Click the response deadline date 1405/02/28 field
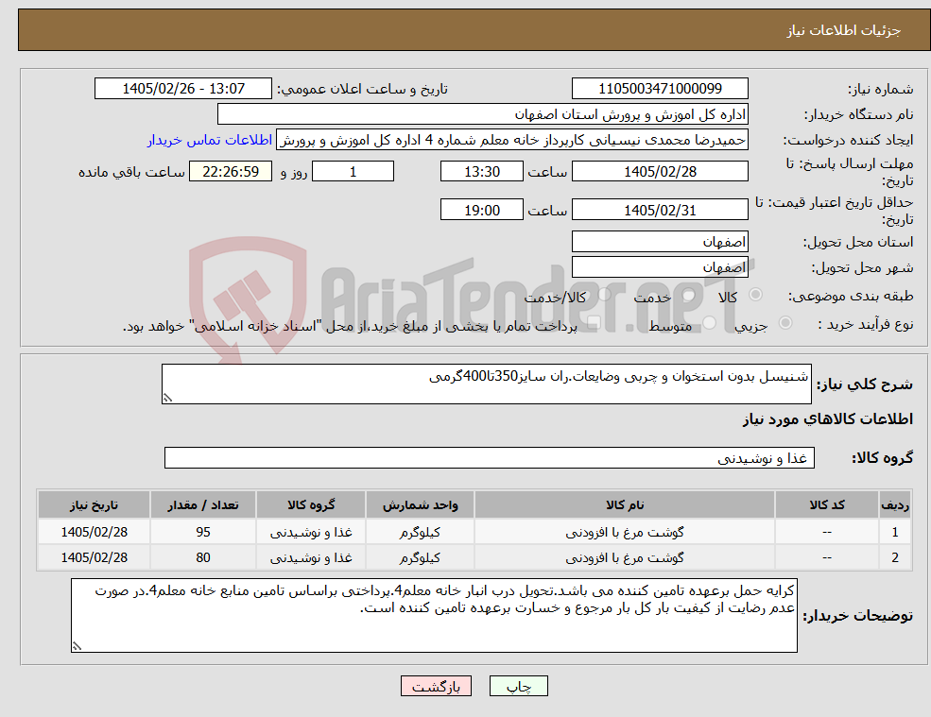 point(660,172)
